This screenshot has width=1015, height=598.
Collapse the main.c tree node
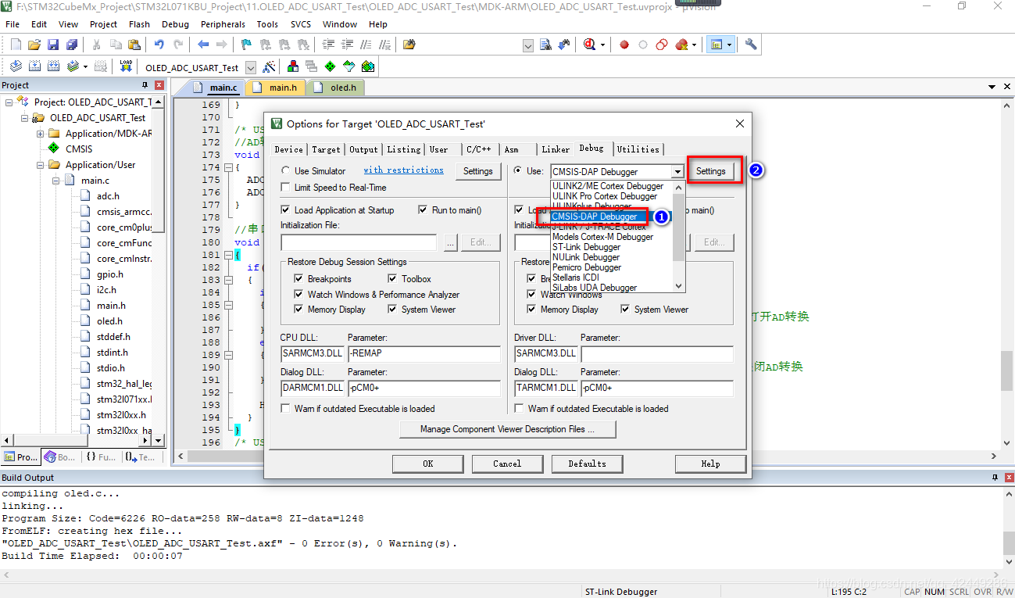click(56, 181)
